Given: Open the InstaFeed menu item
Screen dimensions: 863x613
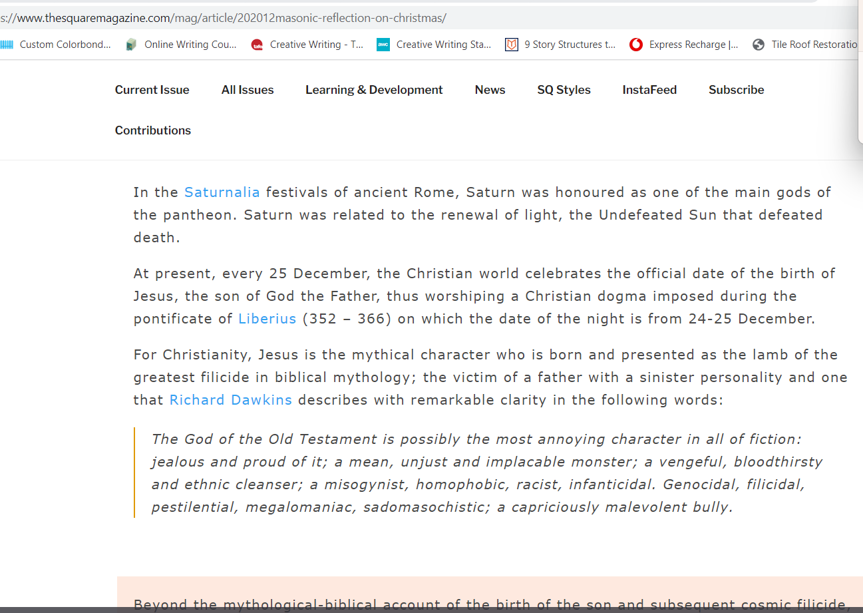Looking at the screenshot, I should [649, 90].
